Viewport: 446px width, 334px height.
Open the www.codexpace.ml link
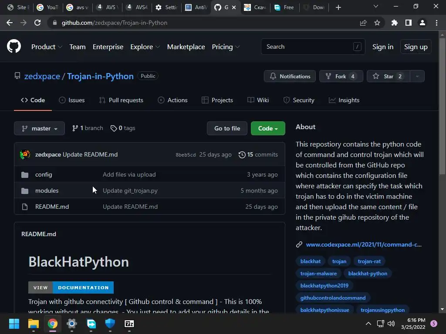pyautogui.click(x=364, y=244)
